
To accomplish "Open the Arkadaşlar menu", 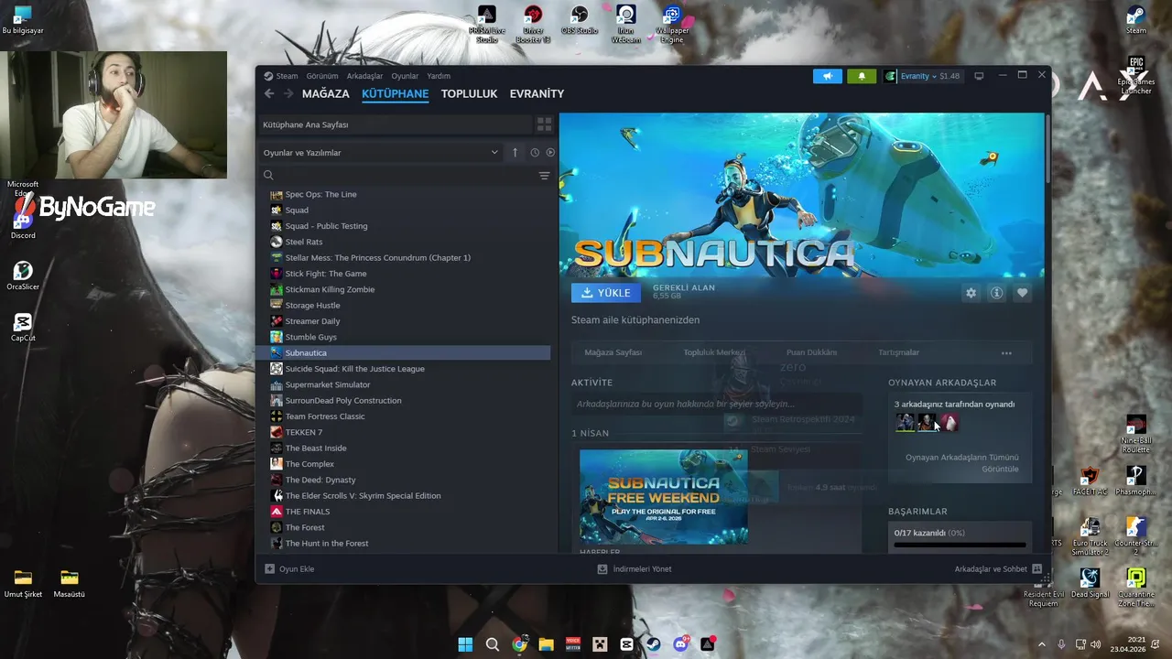I will click(364, 76).
